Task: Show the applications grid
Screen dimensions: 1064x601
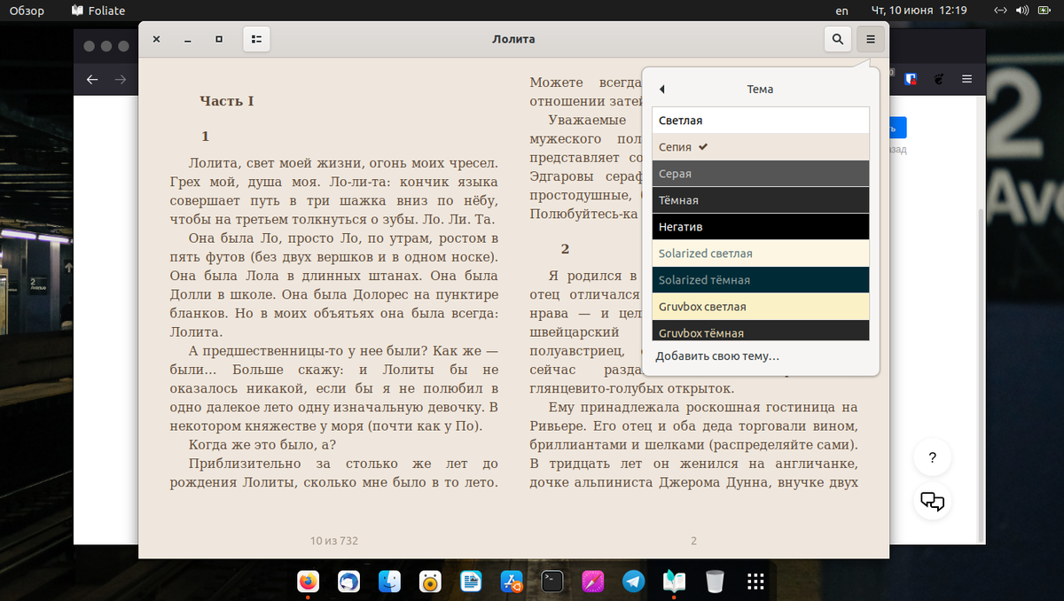Action: (755, 581)
